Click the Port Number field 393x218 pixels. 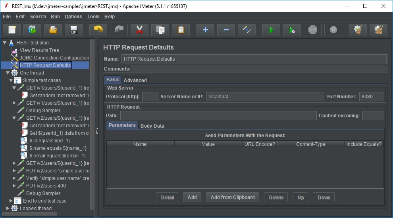372,97
